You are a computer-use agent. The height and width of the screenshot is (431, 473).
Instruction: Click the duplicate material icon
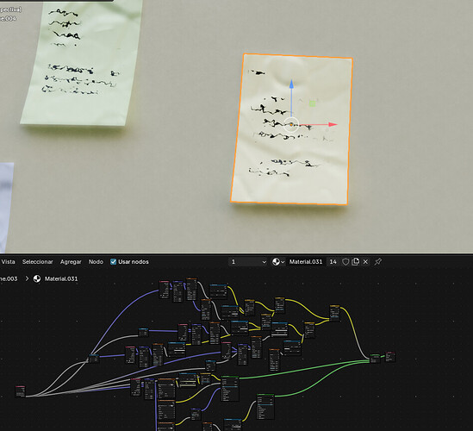point(355,262)
